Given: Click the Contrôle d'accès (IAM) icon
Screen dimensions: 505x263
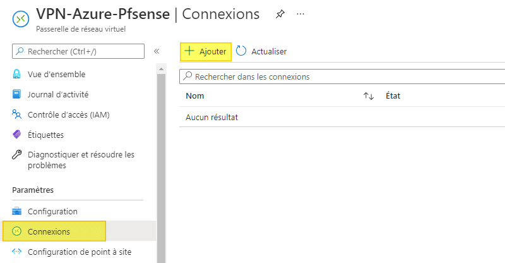Looking at the screenshot, I should pyautogui.click(x=17, y=114).
